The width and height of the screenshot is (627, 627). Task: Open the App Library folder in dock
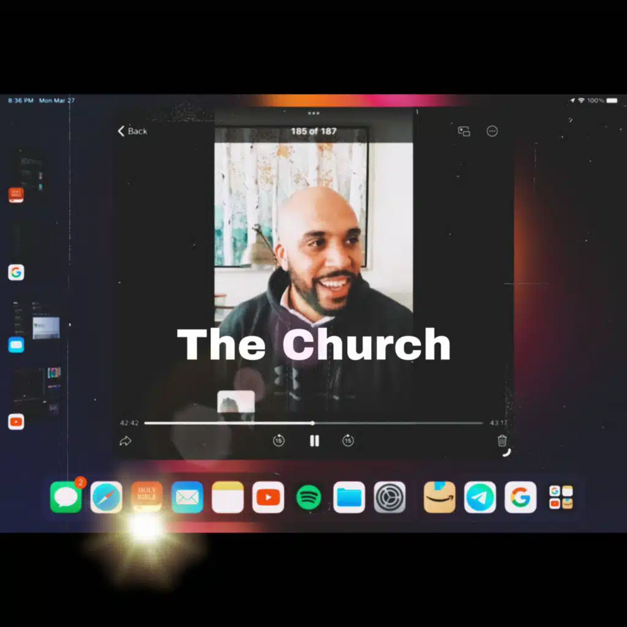click(x=561, y=497)
